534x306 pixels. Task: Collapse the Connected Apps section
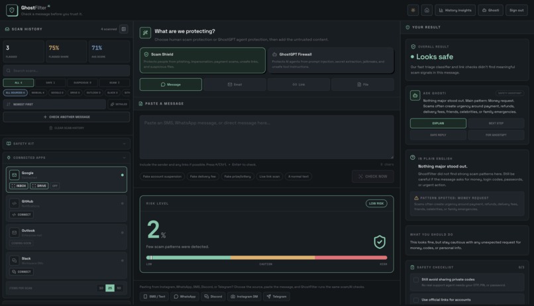coord(66,158)
